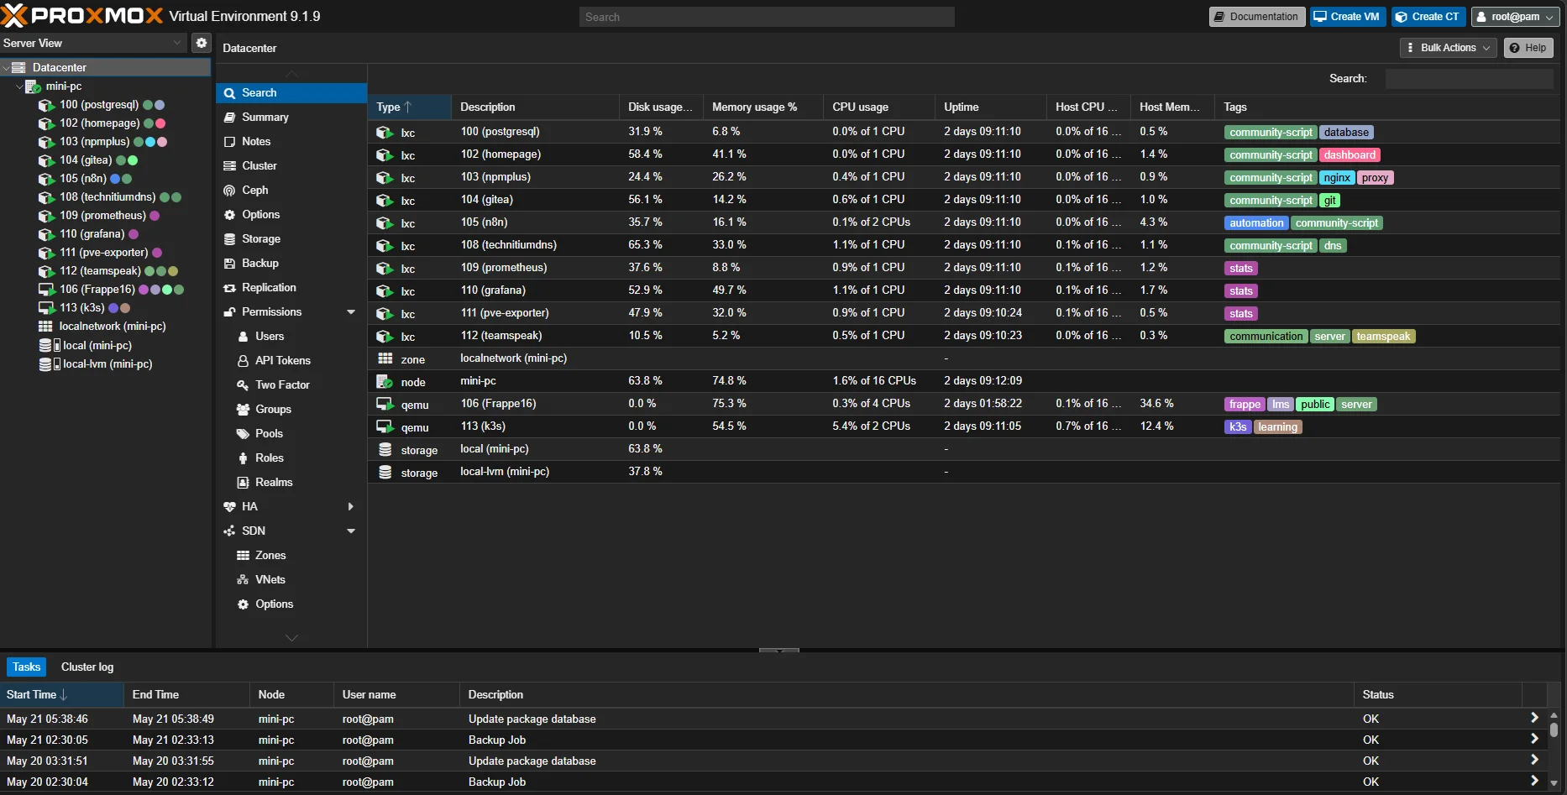This screenshot has height=795, width=1567.
Task: Click the Documentation button
Action: 1256,17
